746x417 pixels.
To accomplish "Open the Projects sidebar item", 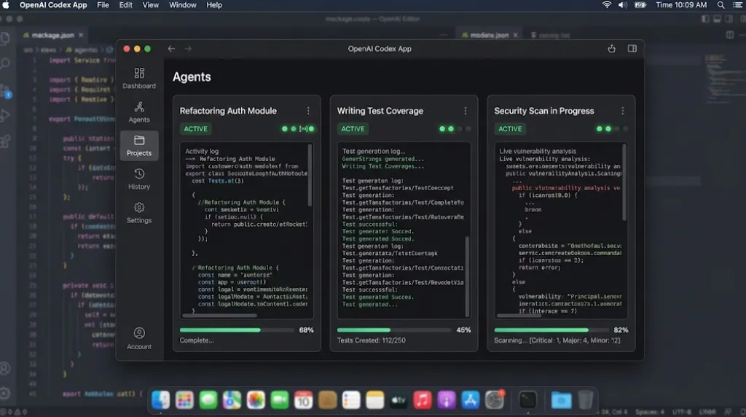I will click(x=139, y=146).
